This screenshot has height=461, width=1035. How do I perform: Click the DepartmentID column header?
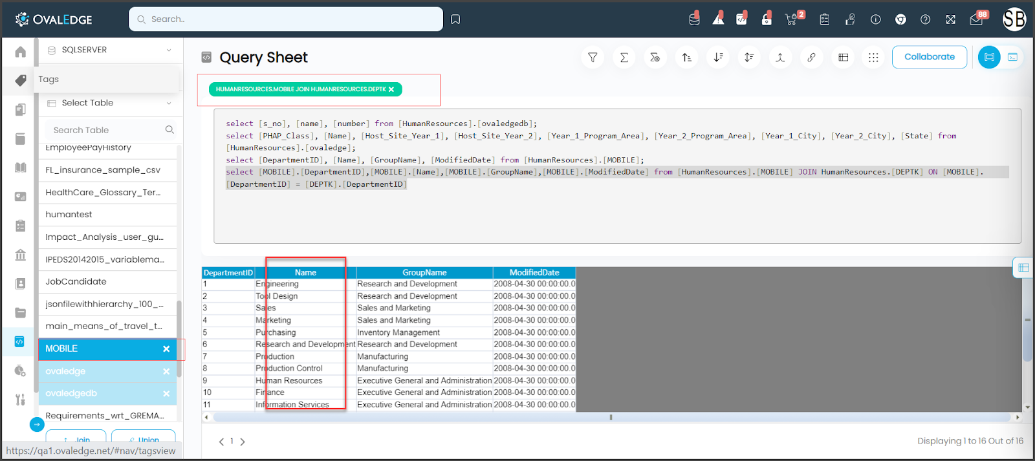pos(228,273)
